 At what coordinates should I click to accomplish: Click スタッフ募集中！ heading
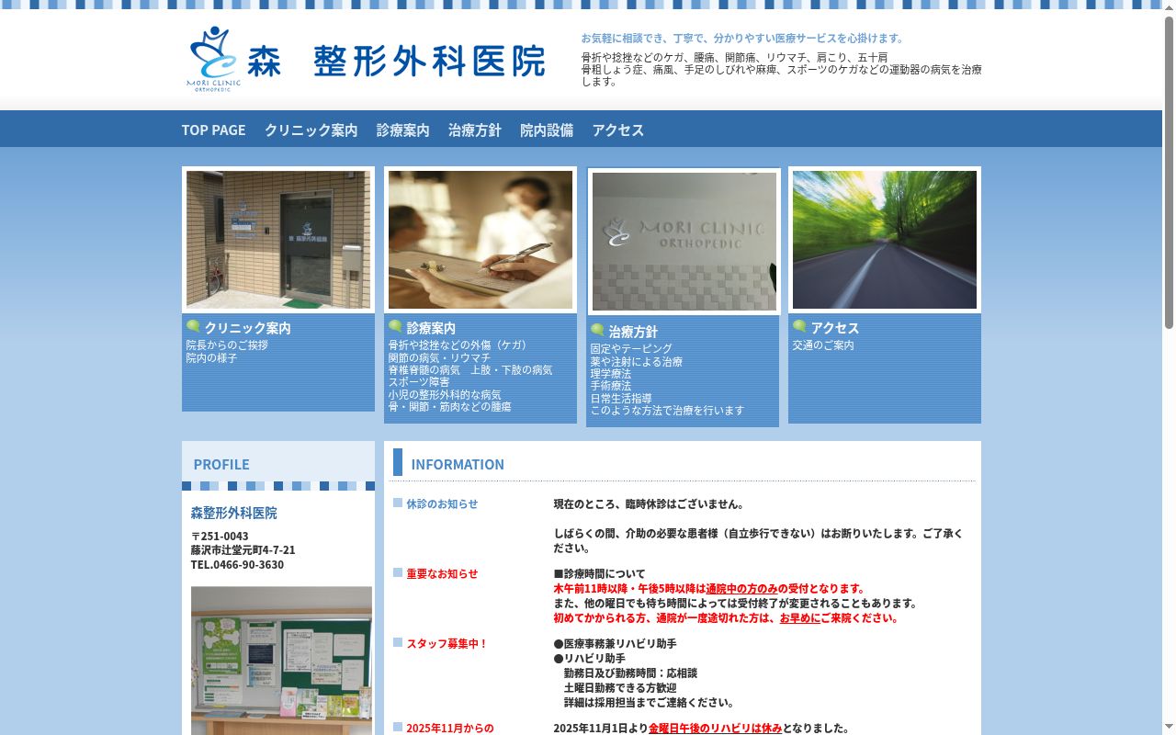tap(447, 644)
